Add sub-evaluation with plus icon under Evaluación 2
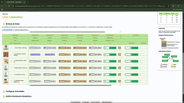184x103 pixels. [x=50, y=43]
